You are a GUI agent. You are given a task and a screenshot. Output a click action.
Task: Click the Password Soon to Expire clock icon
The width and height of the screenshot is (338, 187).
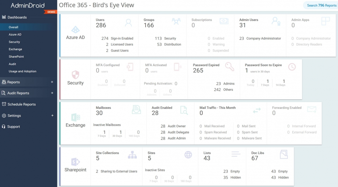coord(292,67)
